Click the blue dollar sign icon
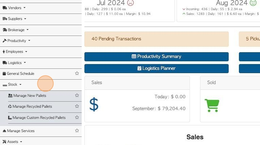Screen dimensions: 260x145 coord(94,104)
